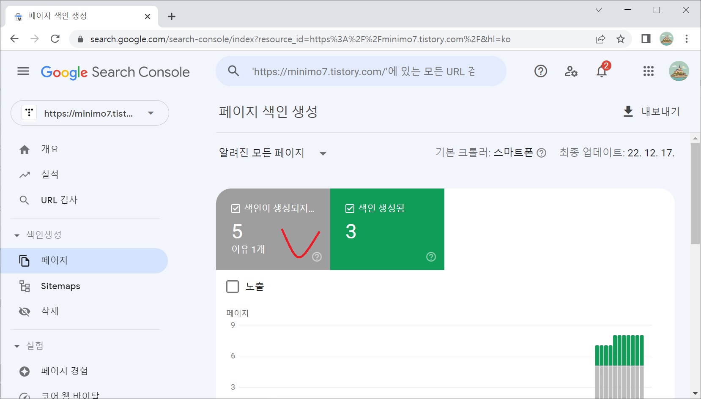701x399 pixels.
Task: Click the vertical scrollbar thumb
Action: [695, 194]
